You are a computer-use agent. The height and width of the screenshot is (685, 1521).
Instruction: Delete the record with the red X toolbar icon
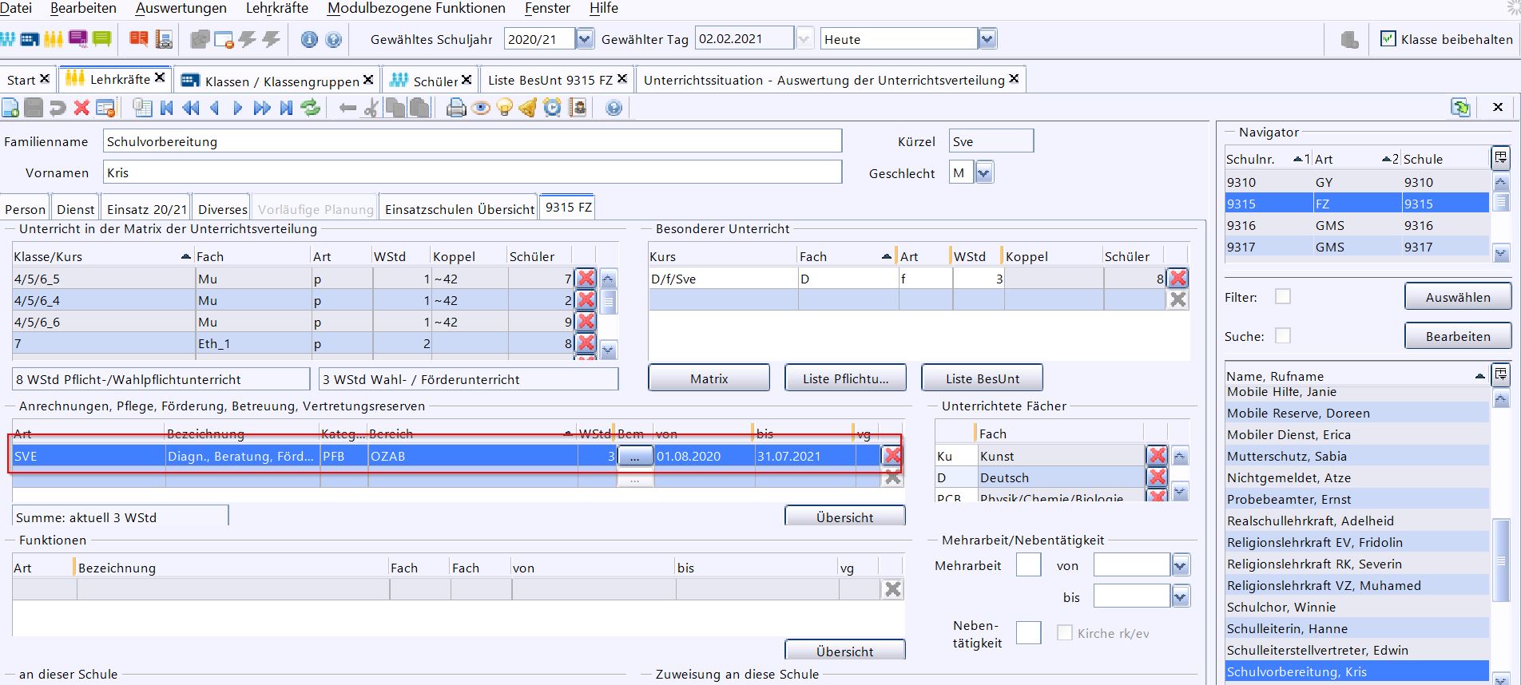tap(81, 108)
